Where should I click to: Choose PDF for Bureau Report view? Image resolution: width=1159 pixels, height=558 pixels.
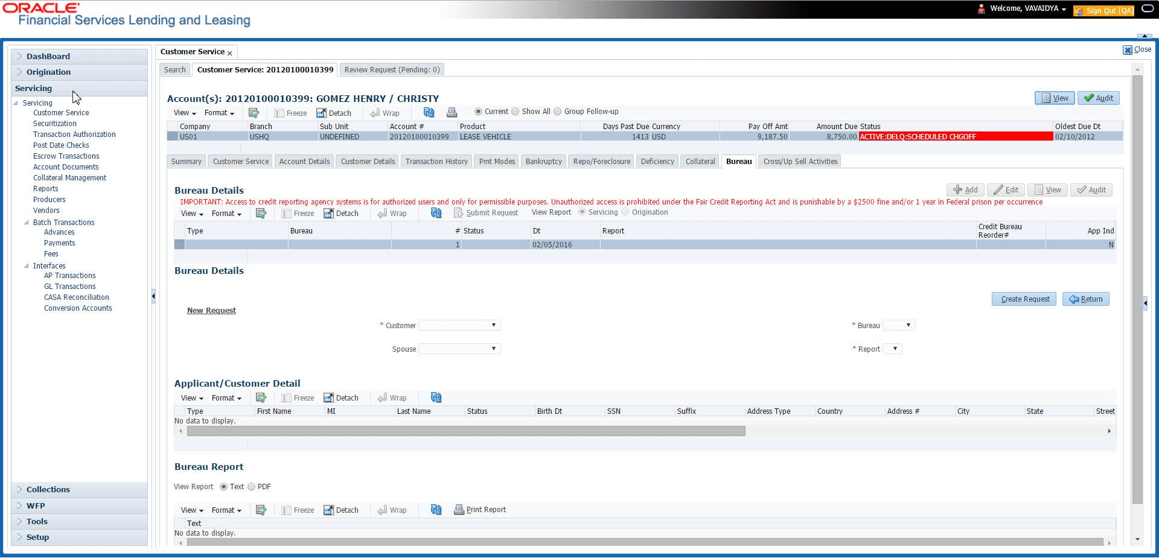pos(251,487)
